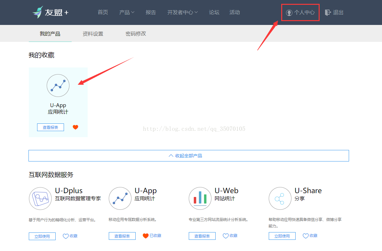Click the U-App icon in 我的收藏

tap(58, 85)
